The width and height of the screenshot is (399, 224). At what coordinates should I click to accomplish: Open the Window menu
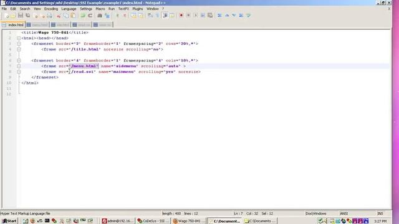pyautogui.click(x=152, y=9)
